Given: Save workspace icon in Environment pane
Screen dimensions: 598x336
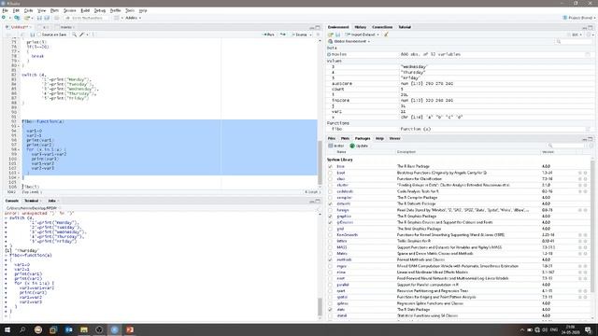Looking at the screenshot, I should (337, 35).
